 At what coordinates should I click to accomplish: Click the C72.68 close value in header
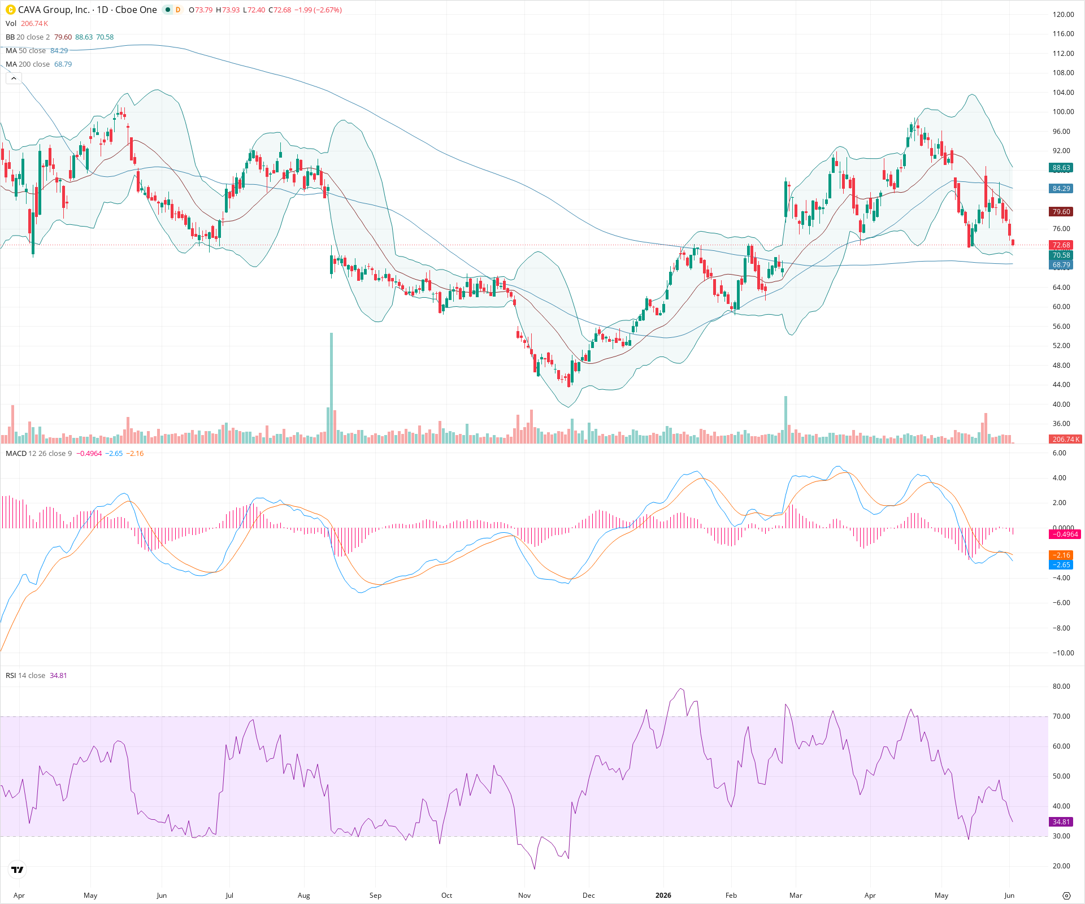[x=280, y=10]
